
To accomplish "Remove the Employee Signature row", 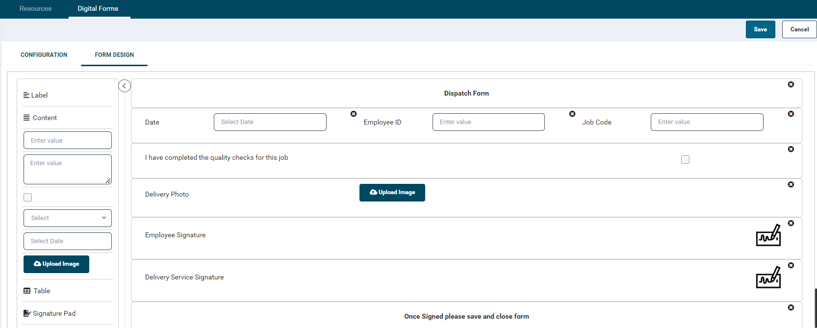I will pos(791,224).
